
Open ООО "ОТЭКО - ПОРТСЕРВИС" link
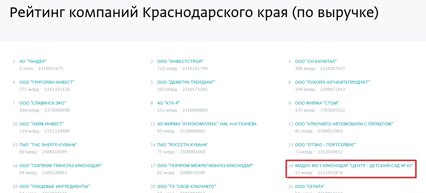tap(325, 145)
